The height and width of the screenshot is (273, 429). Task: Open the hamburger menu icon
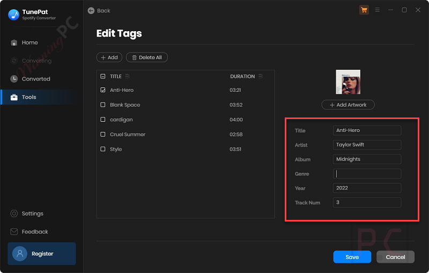[378, 10]
